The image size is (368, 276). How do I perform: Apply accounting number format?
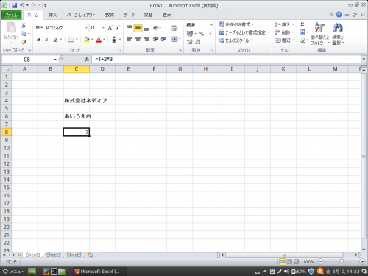(x=190, y=34)
